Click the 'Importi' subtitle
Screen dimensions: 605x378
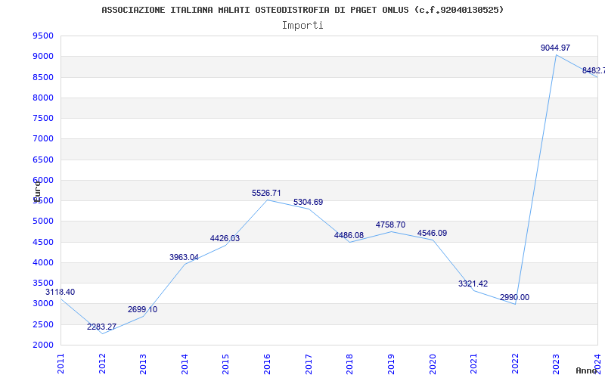click(x=302, y=26)
